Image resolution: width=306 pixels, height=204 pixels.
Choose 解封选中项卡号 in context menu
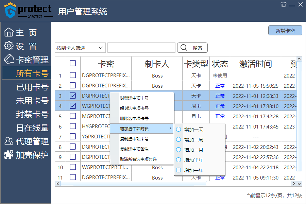(142, 108)
